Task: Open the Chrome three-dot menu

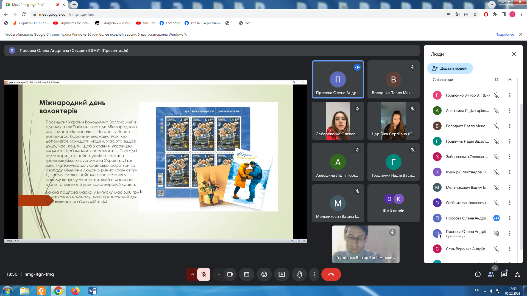Action: (521, 14)
